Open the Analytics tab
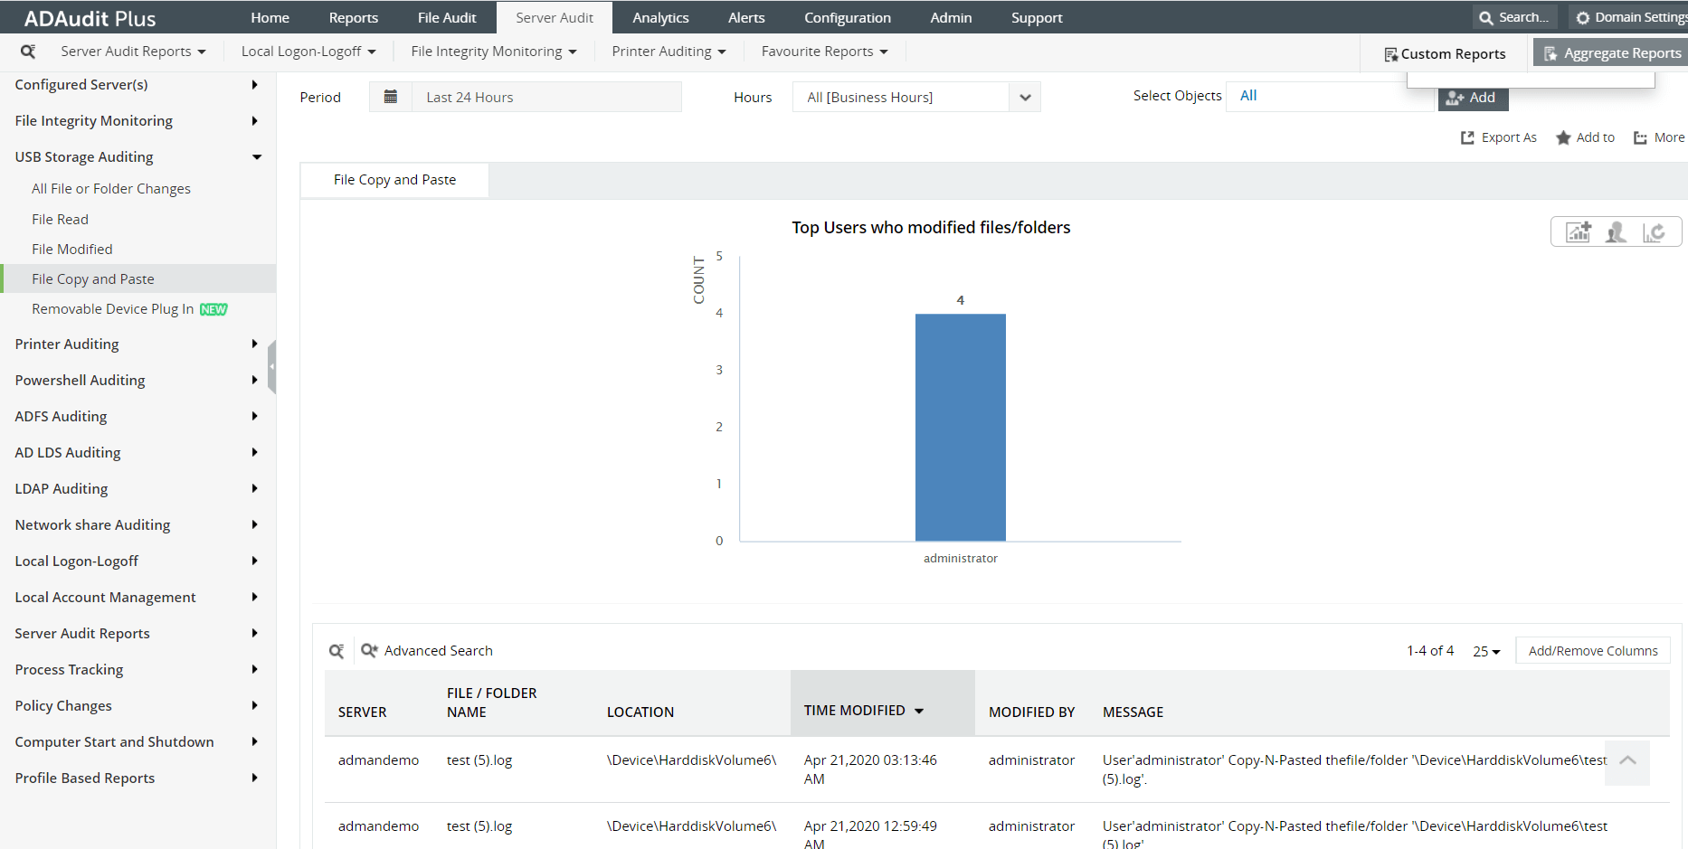 click(x=660, y=17)
